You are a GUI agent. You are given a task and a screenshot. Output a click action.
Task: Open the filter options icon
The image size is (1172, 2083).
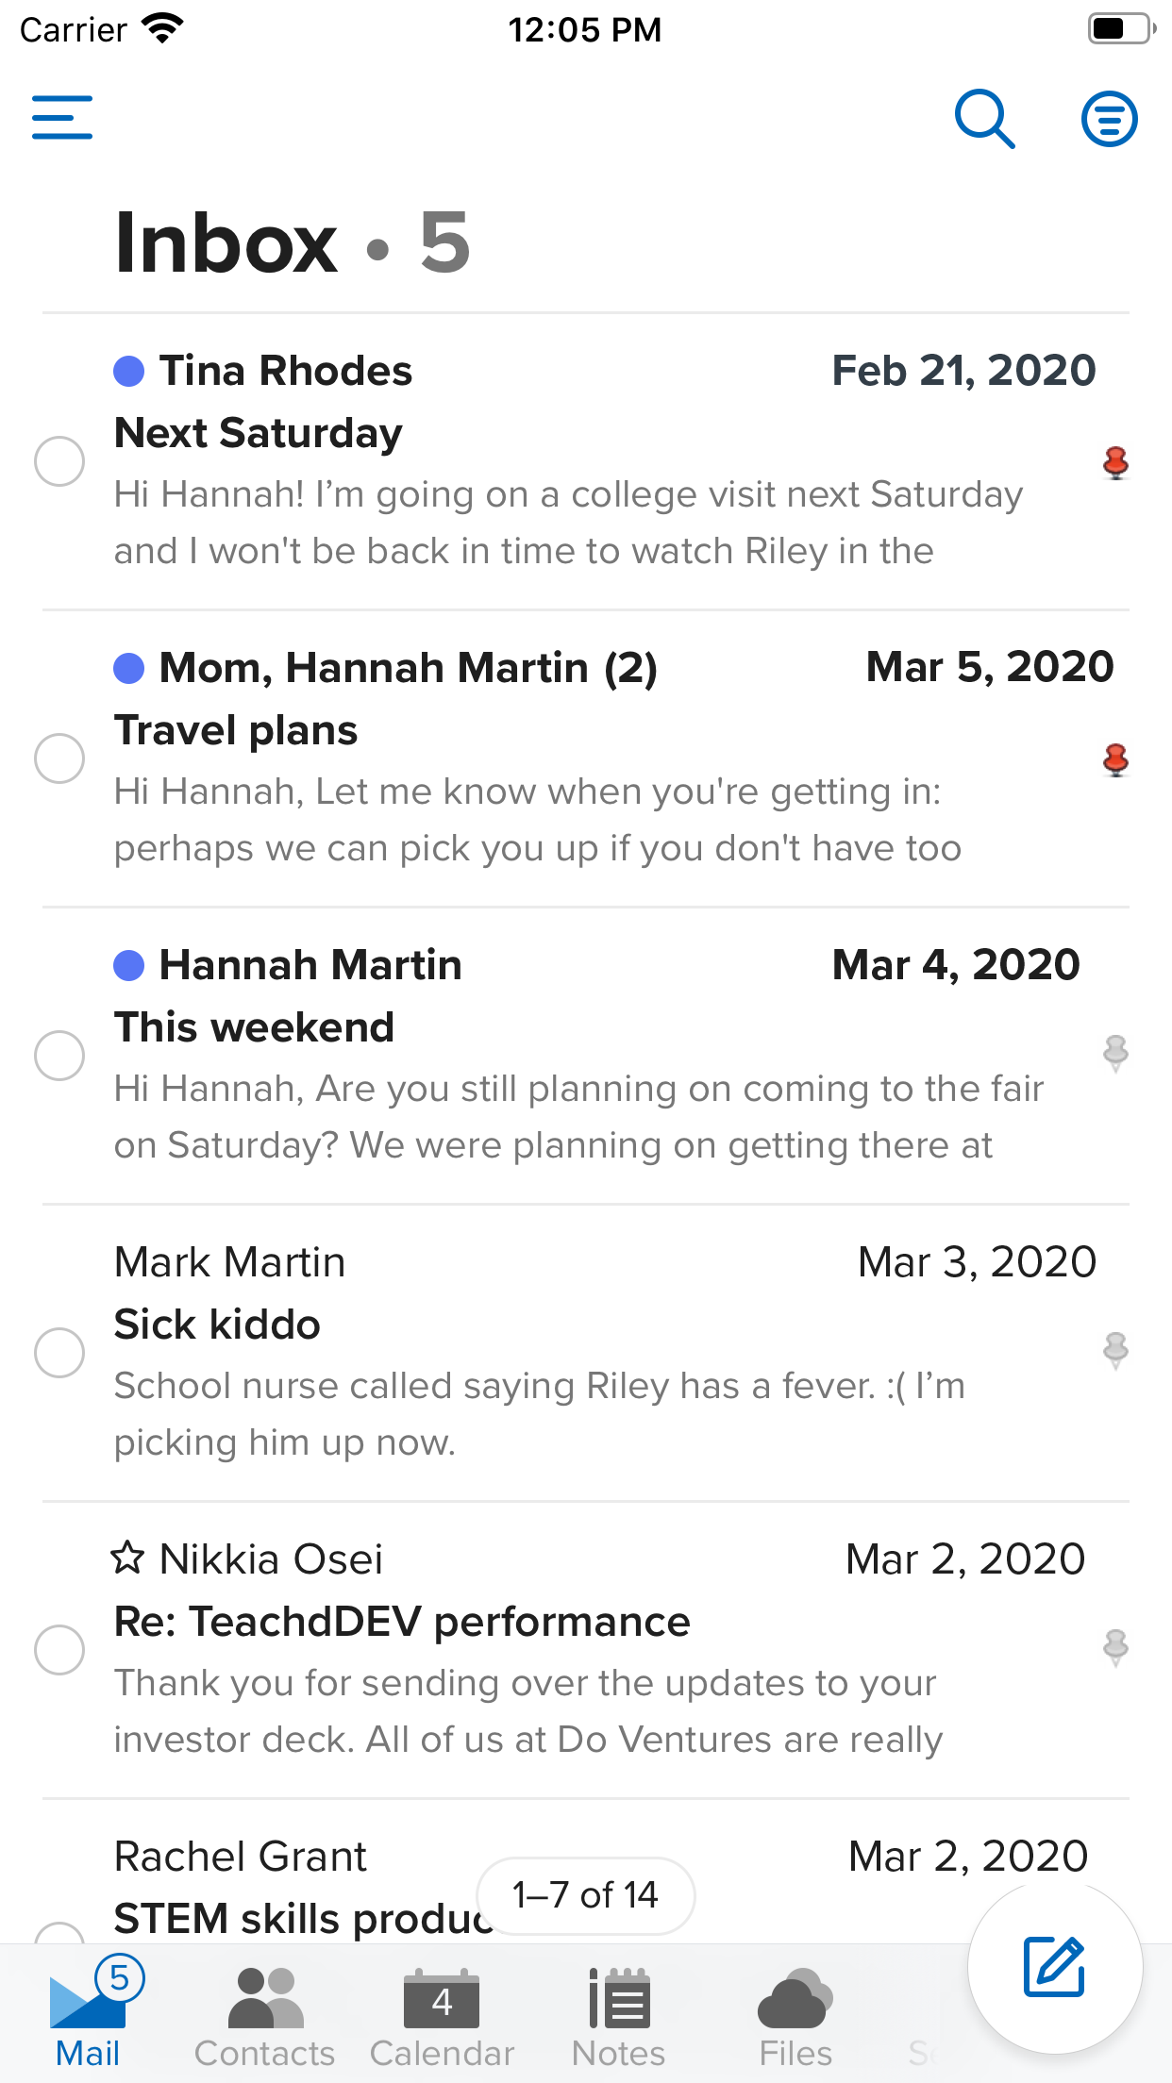point(1109,119)
